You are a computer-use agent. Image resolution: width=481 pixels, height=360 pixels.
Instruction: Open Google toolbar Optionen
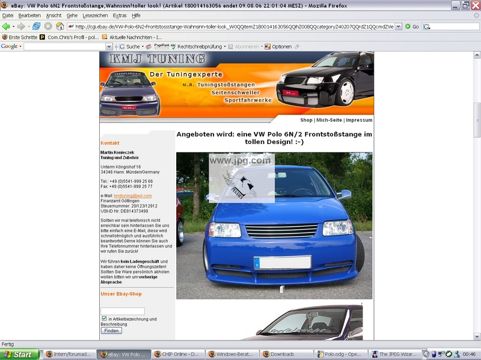[278, 47]
